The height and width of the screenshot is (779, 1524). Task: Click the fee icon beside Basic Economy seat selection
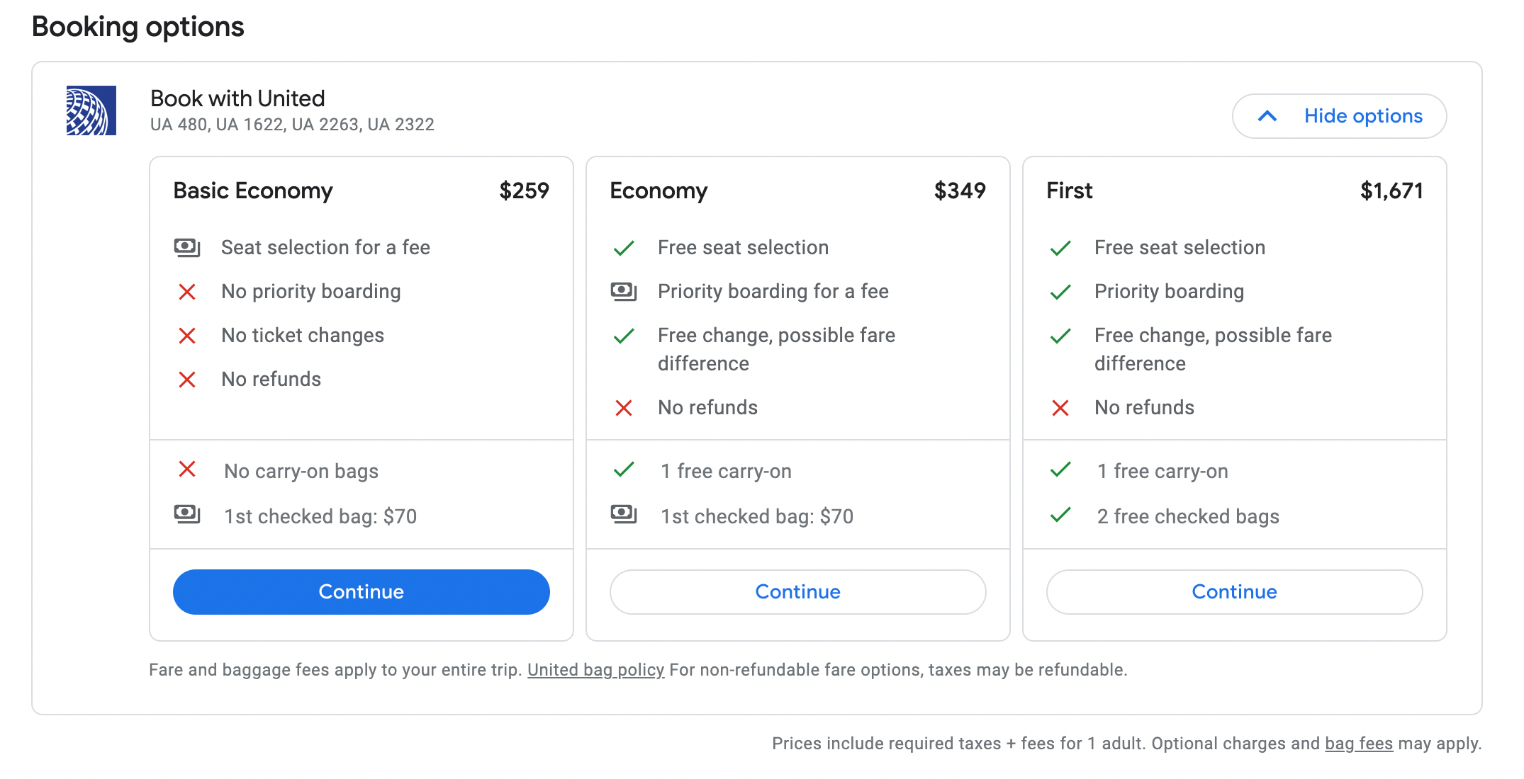click(x=187, y=247)
